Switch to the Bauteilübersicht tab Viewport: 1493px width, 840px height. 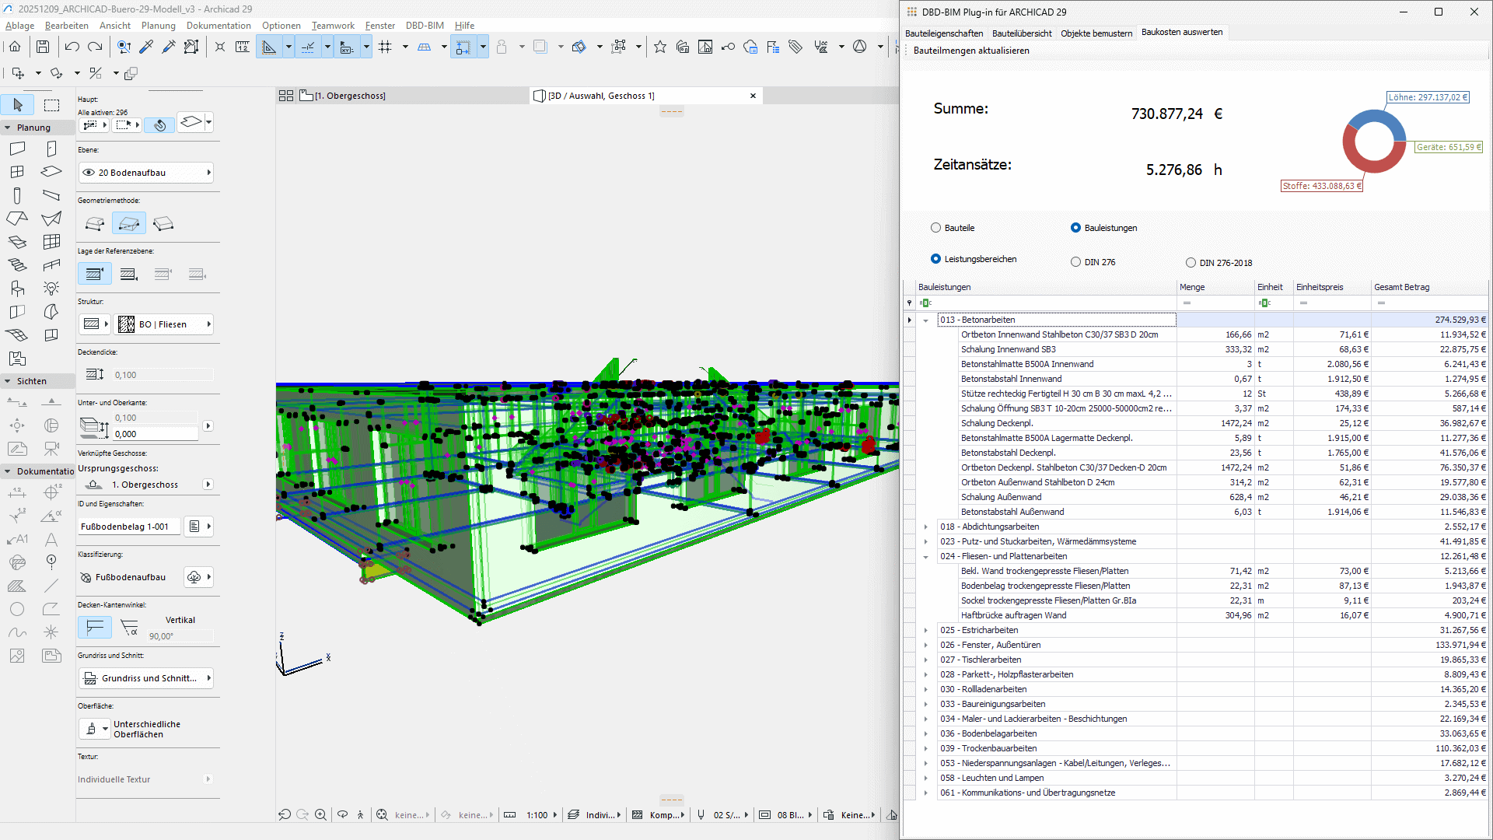click(1022, 33)
